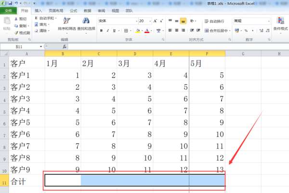Screen dimensions: 289x193
Task: Toggle Bold formatting
Action: [101, 30]
